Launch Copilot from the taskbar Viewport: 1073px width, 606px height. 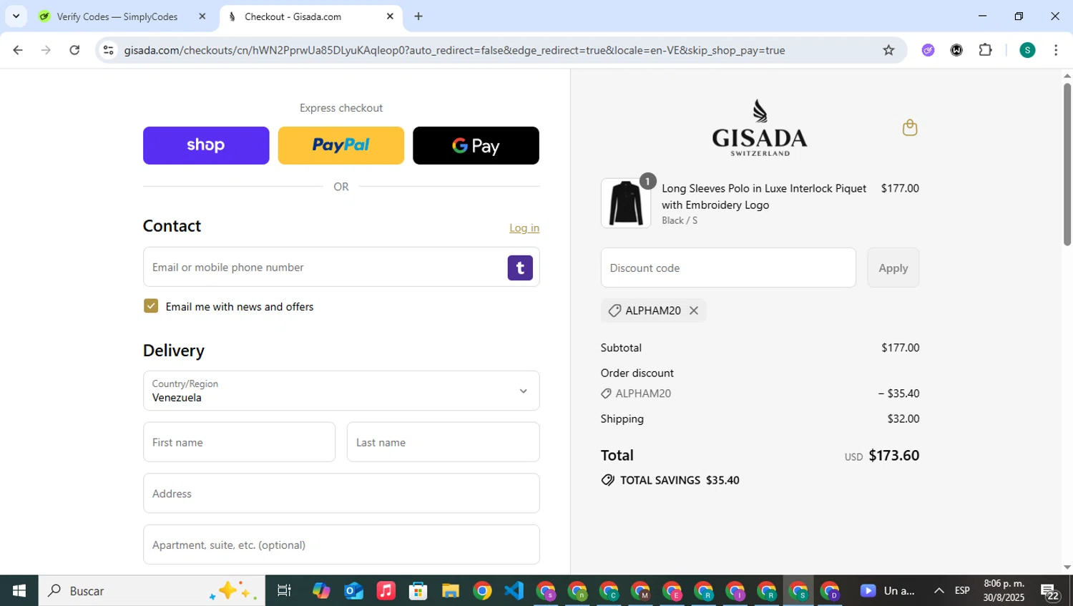(321, 591)
